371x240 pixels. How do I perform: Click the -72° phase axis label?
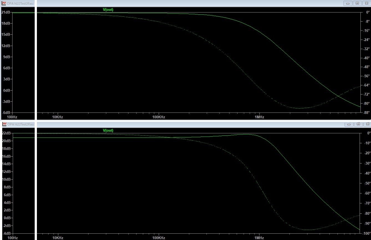tap(366, 94)
